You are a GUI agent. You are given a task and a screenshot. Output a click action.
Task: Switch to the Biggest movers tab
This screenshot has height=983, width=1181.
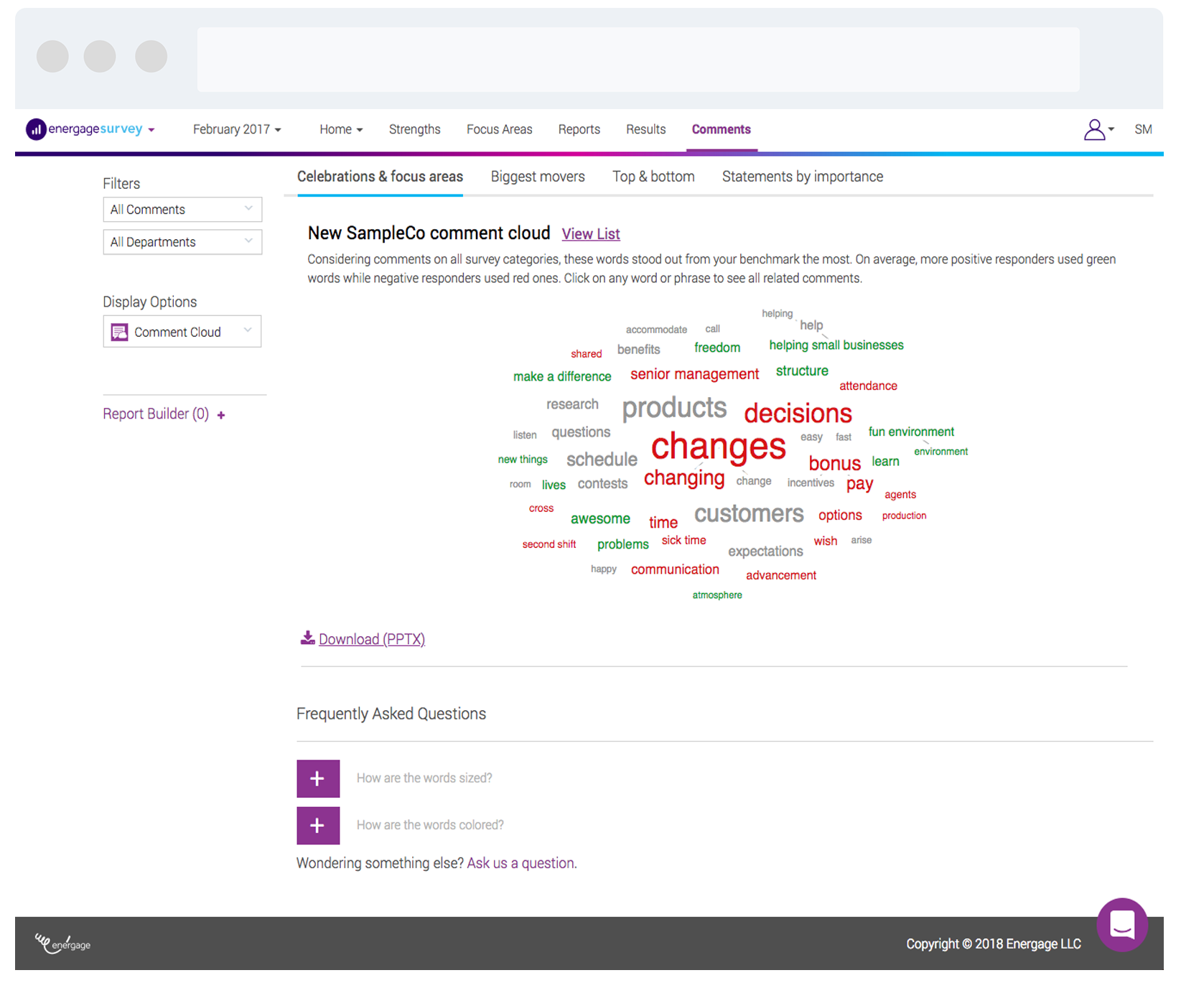coord(537,176)
